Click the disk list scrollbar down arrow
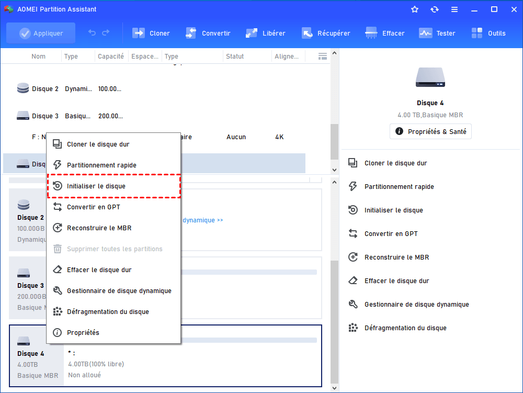The width and height of the screenshot is (523, 393). pyautogui.click(x=335, y=170)
